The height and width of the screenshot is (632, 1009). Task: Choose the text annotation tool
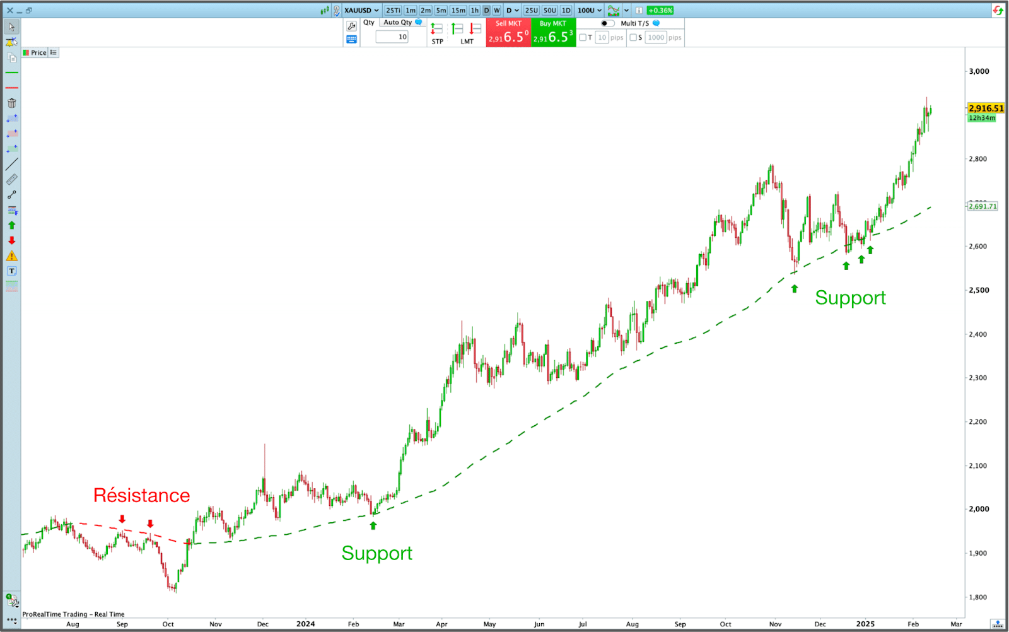(x=11, y=271)
